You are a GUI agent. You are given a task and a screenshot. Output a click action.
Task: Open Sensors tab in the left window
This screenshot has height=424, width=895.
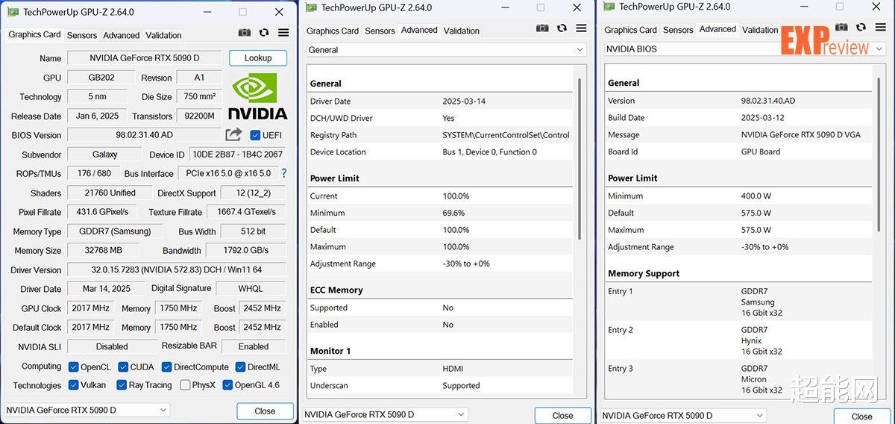point(82,35)
